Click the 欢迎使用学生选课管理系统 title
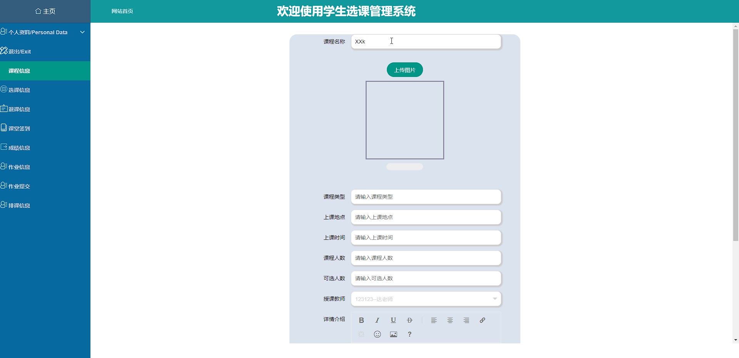 (x=346, y=11)
